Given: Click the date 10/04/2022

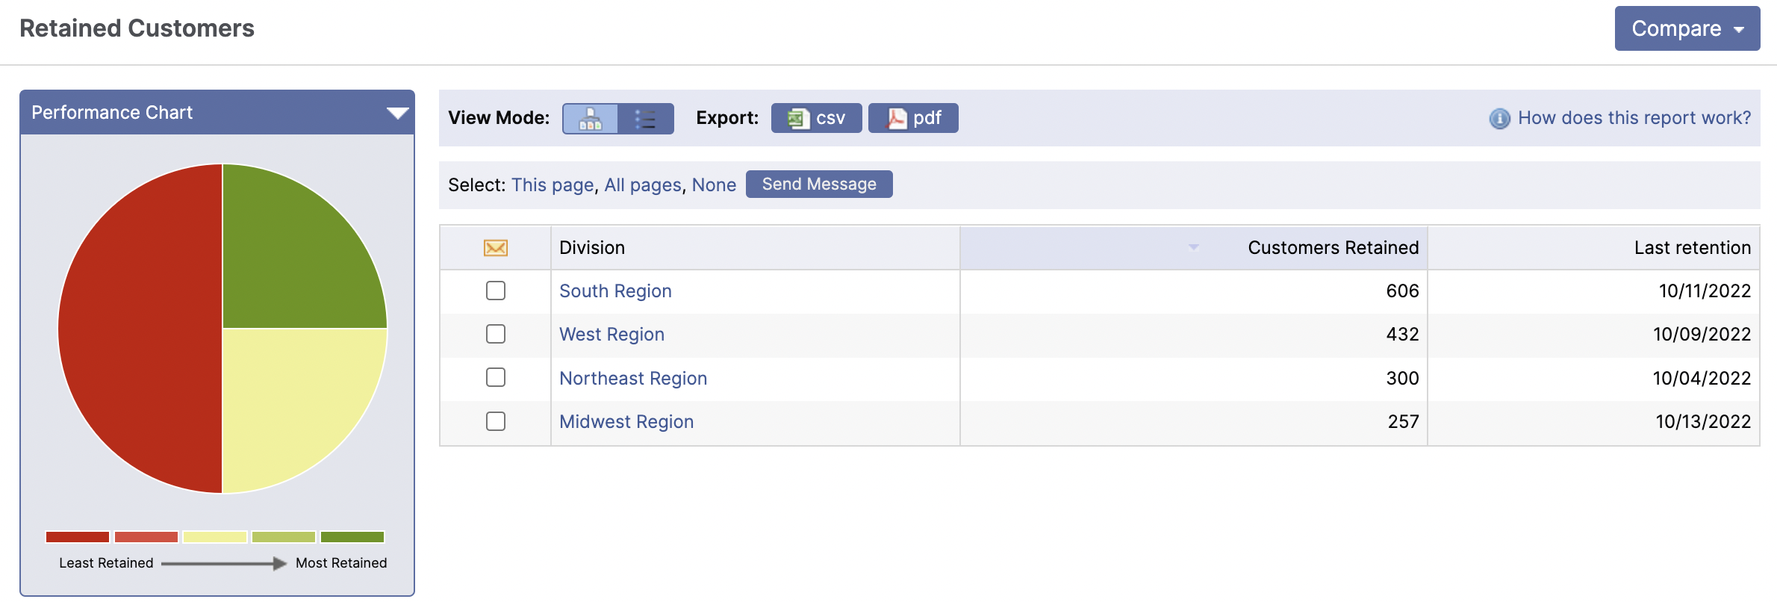Looking at the screenshot, I should pyautogui.click(x=1702, y=379).
